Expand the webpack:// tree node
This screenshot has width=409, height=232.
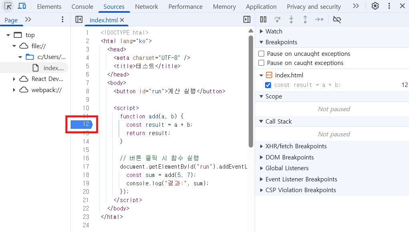[x=14, y=90]
